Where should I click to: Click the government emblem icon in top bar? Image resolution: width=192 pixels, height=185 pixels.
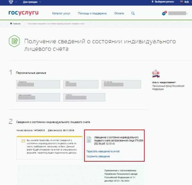[11, 2]
